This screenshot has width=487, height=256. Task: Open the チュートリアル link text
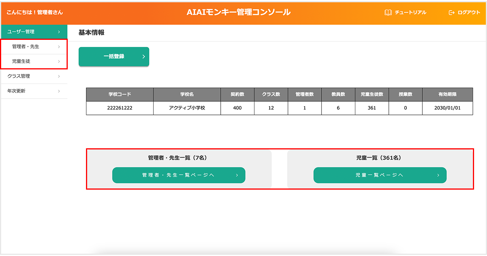[411, 13]
